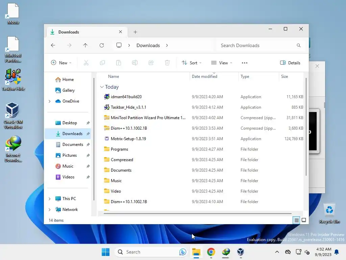Image resolution: width=346 pixels, height=260 pixels.
Task: Open Desktop in navigation pane
Action: pyautogui.click(x=68, y=123)
